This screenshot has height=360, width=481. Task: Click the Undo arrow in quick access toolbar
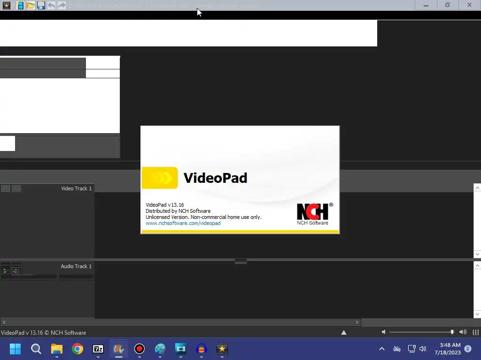pyautogui.click(x=51, y=5)
